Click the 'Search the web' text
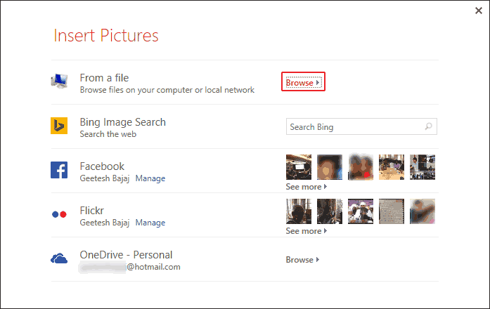Screen dimensions: 490x309 tap(108, 134)
